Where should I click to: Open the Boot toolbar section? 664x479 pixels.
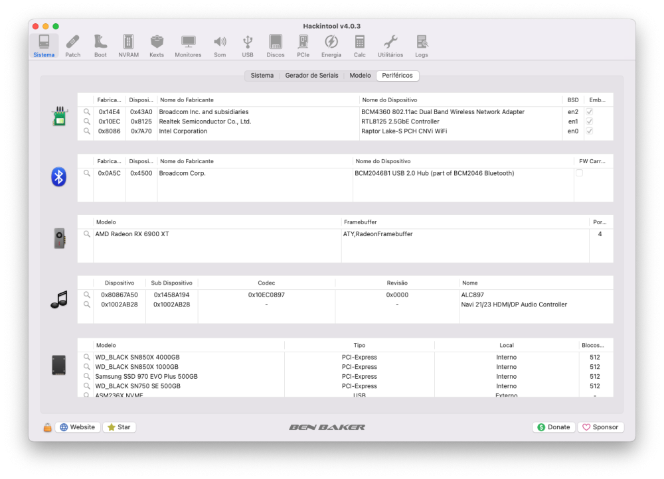pos(100,46)
